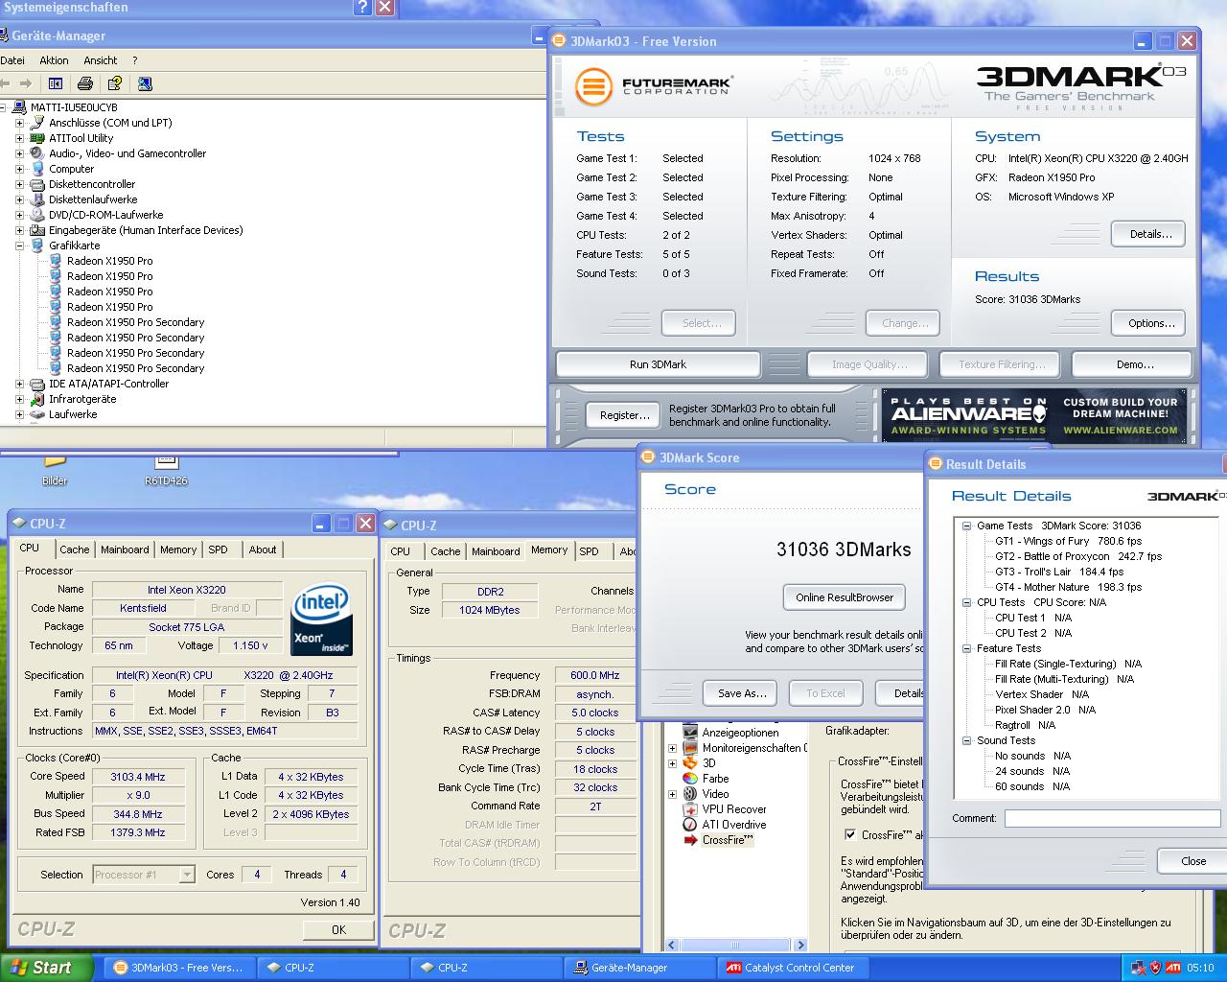Click the security shield tray icon
This screenshot has height=982, width=1227.
[1155, 968]
